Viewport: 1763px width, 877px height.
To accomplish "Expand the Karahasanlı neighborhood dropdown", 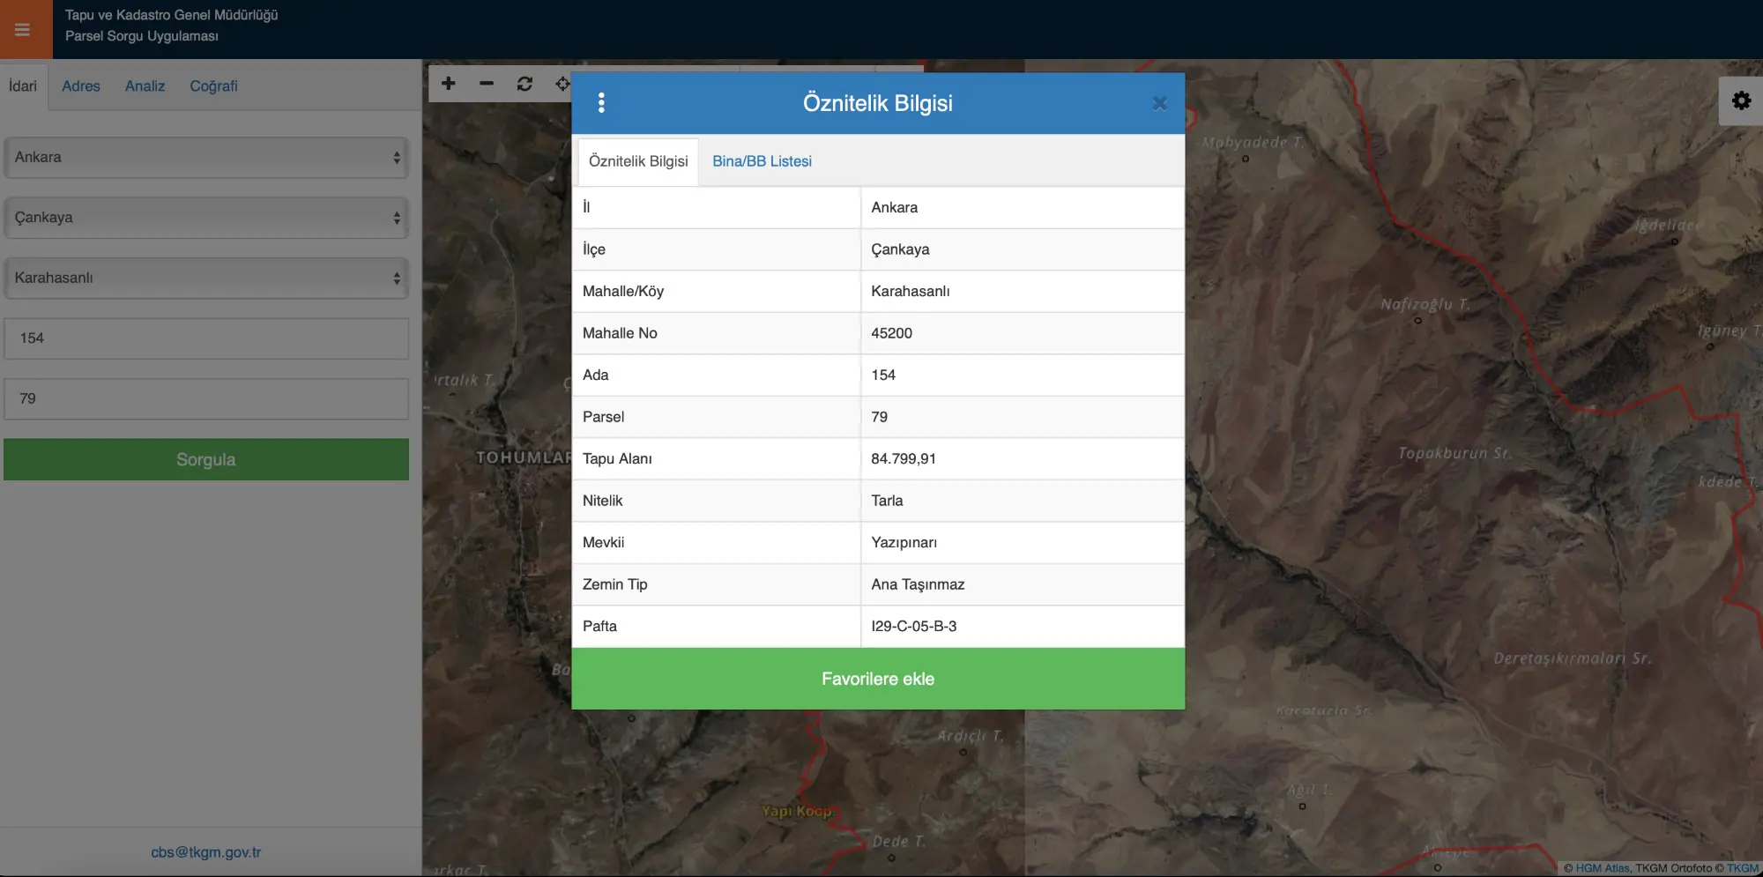I will pyautogui.click(x=206, y=278).
